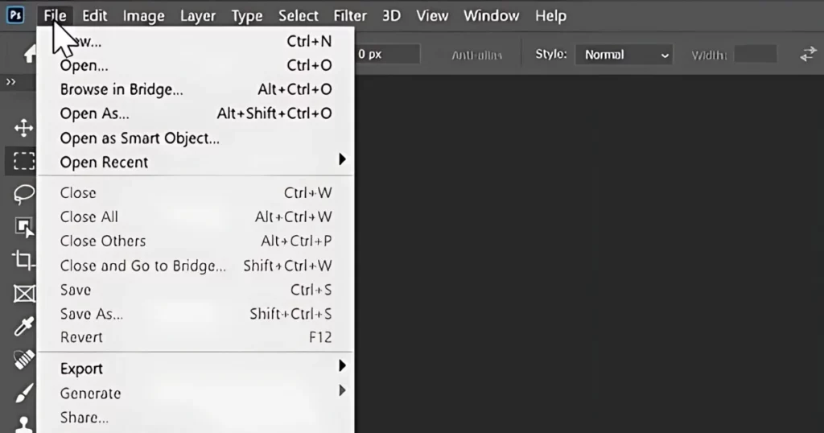The height and width of the screenshot is (433, 824).
Task: Select the Brush tool
Action: [23, 393]
